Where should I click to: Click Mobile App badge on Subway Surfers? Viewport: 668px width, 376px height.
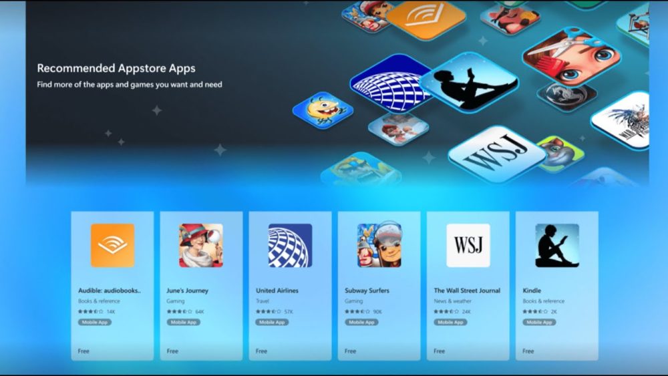coord(361,323)
